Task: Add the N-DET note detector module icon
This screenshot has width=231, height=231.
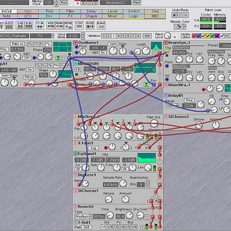Action: pyautogui.click(x=90, y=25)
